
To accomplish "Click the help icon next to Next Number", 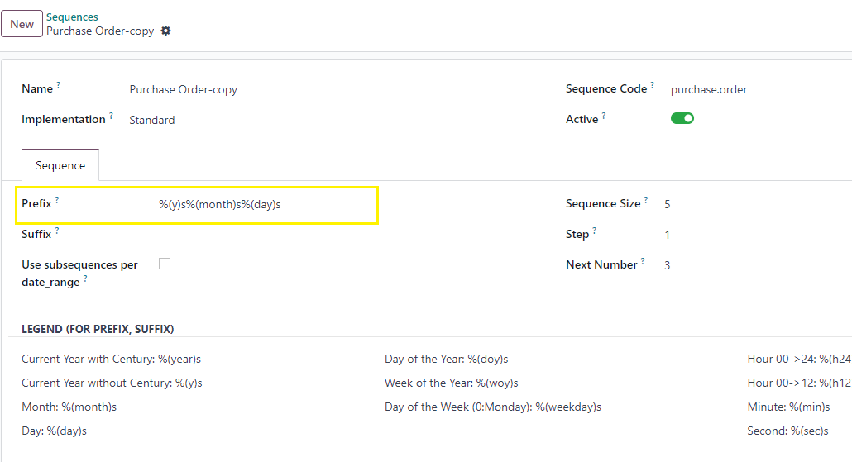I will [x=642, y=260].
